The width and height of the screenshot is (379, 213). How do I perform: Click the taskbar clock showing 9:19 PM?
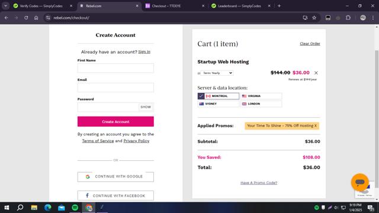tap(355, 208)
